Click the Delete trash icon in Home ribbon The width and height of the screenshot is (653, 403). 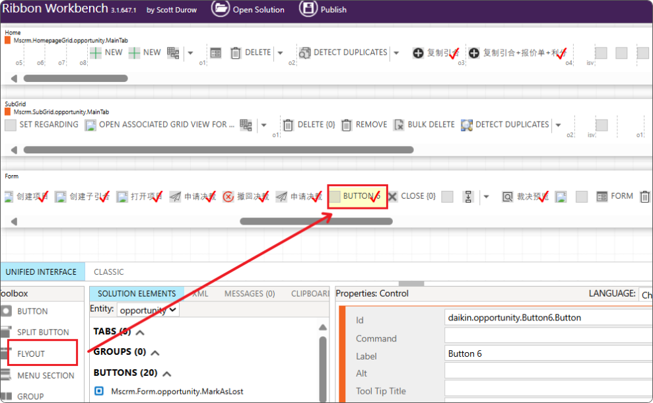coord(236,53)
